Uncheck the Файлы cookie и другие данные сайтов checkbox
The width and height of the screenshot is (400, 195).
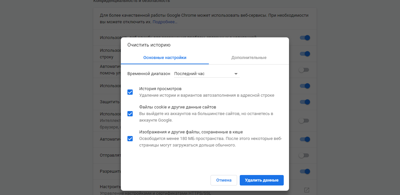(x=130, y=114)
